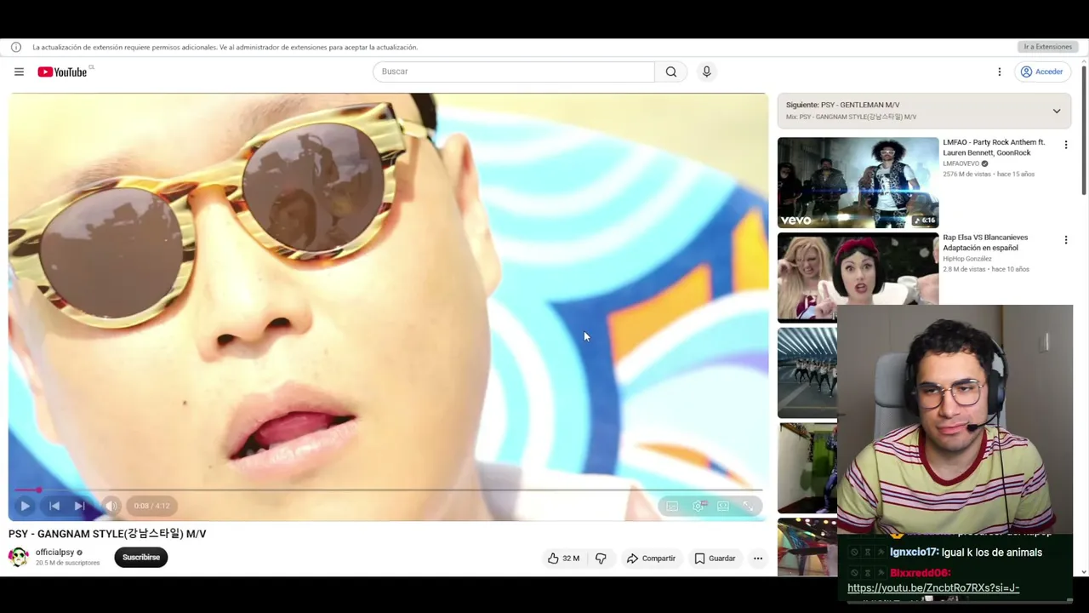The image size is (1089, 613).
Task: Toggle subtitles on the player
Action: point(672,506)
